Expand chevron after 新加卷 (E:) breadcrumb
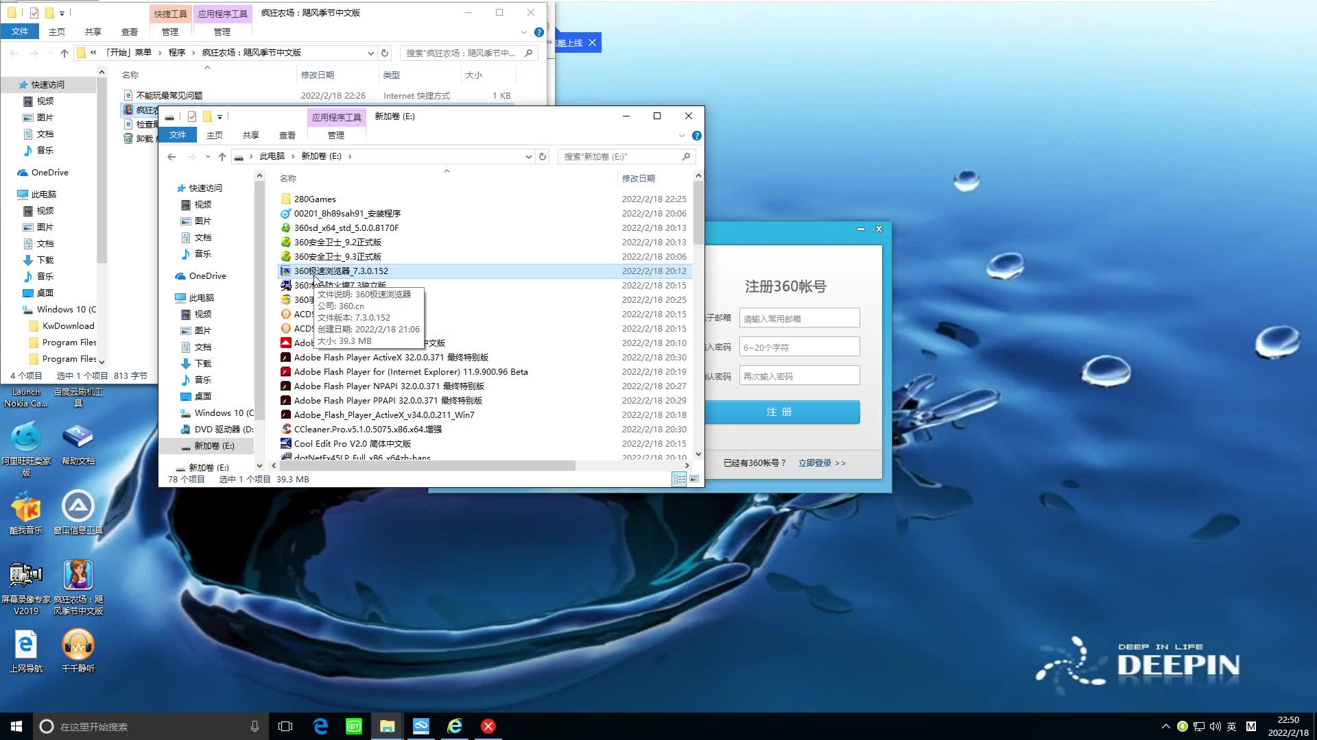 click(350, 156)
